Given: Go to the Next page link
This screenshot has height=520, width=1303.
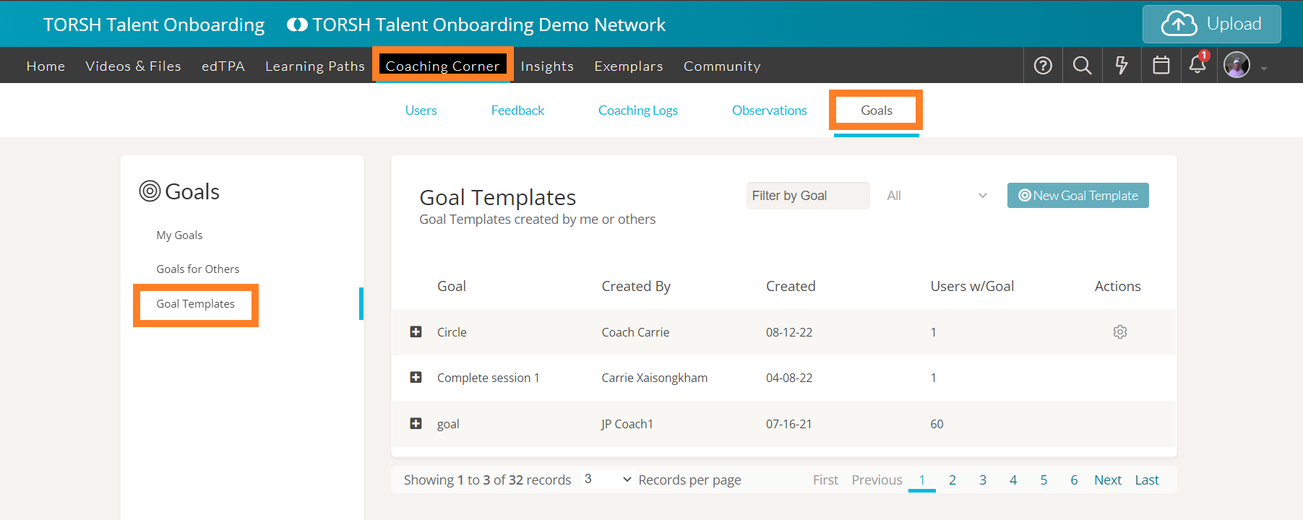Looking at the screenshot, I should click(1107, 480).
